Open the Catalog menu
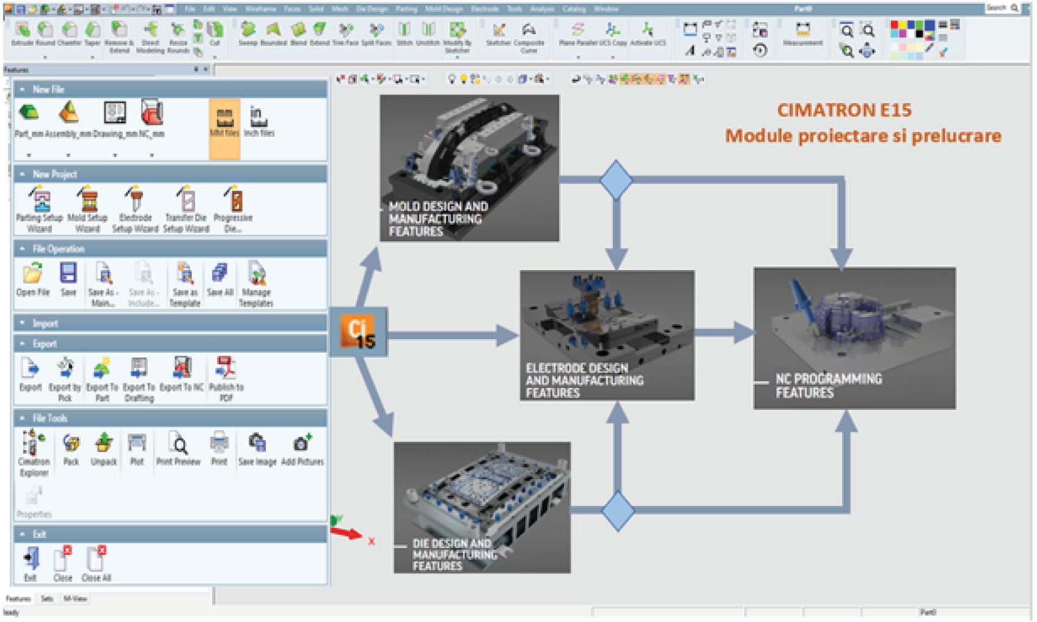1037x622 pixels. click(574, 9)
